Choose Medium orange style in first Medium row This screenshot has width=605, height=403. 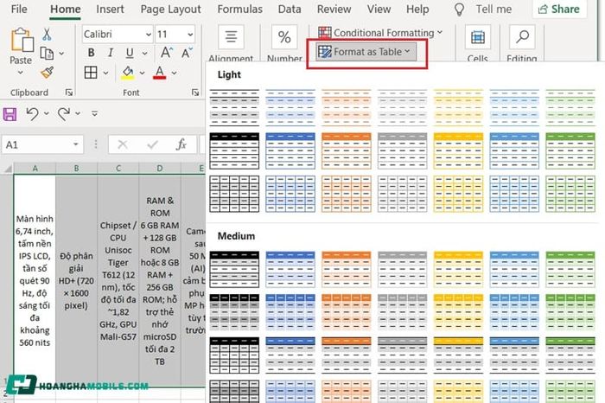346,270
